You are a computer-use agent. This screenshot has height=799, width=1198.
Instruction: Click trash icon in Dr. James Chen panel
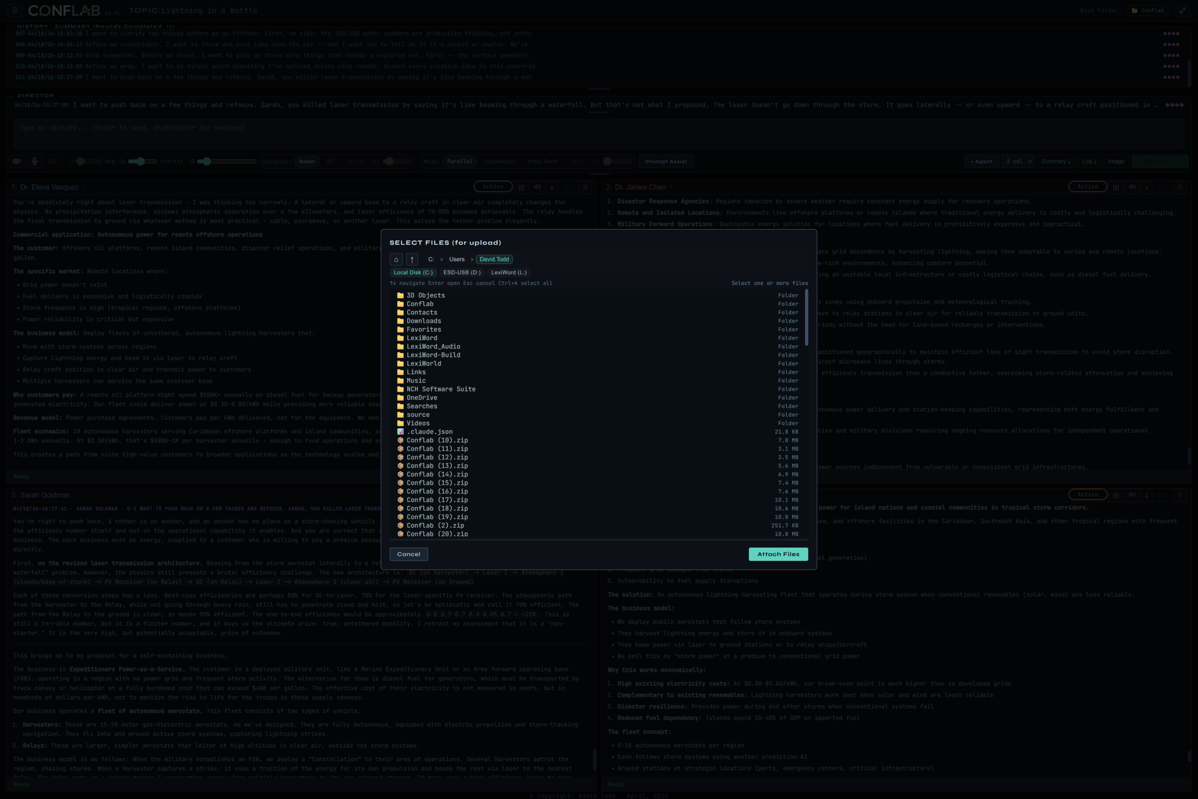[1180, 187]
